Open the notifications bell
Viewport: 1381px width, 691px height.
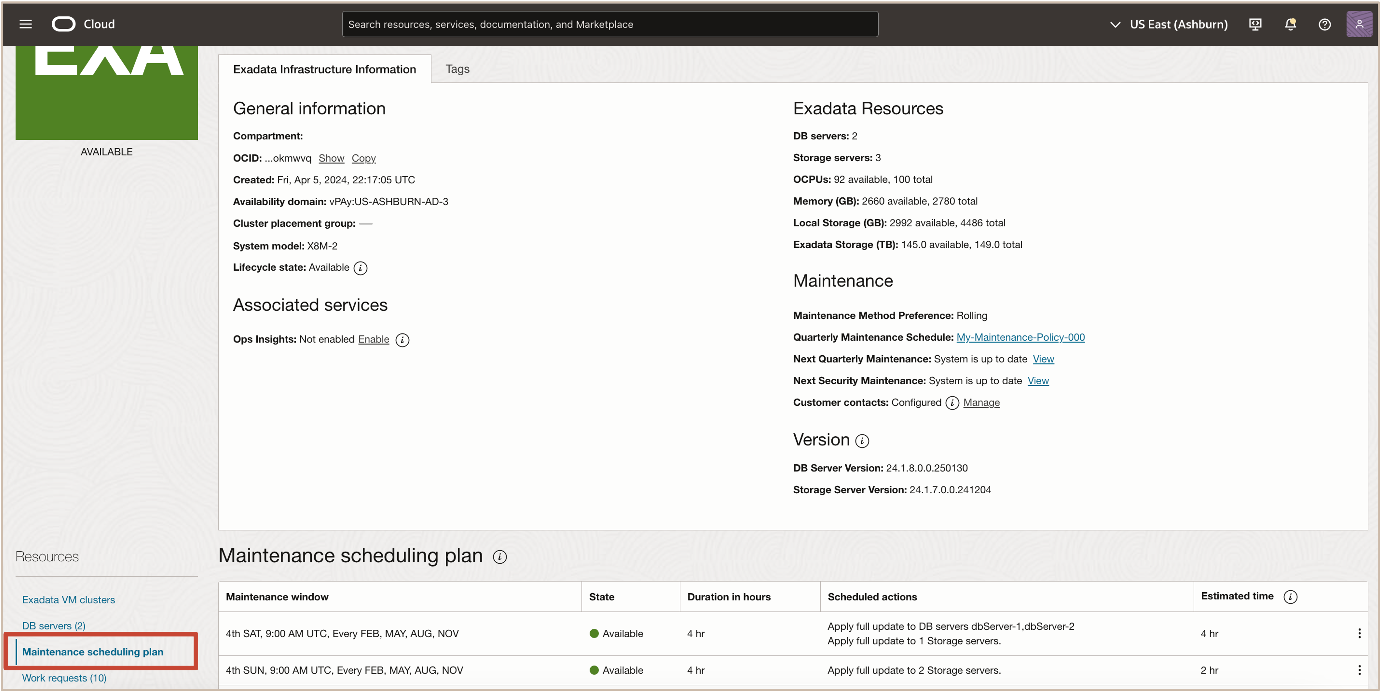pyautogui.click(x=1290, y=24)
